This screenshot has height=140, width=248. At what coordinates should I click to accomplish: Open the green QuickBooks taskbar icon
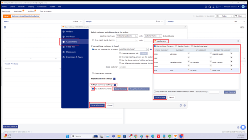click(x=170, y=136)
